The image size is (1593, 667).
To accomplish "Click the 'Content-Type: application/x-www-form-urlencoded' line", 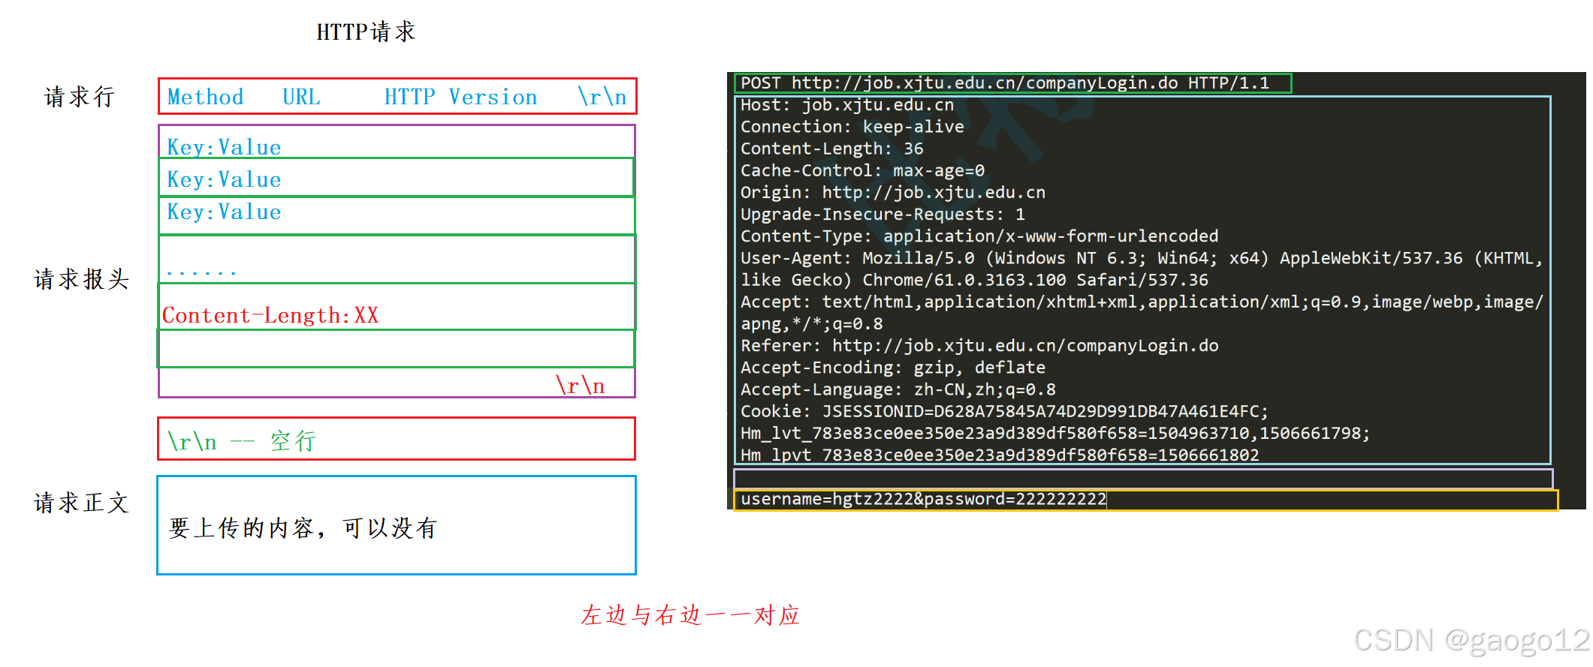I will pos(979,236).
